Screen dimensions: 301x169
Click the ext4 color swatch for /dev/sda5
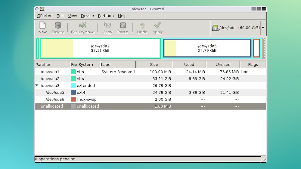(73, 92)
